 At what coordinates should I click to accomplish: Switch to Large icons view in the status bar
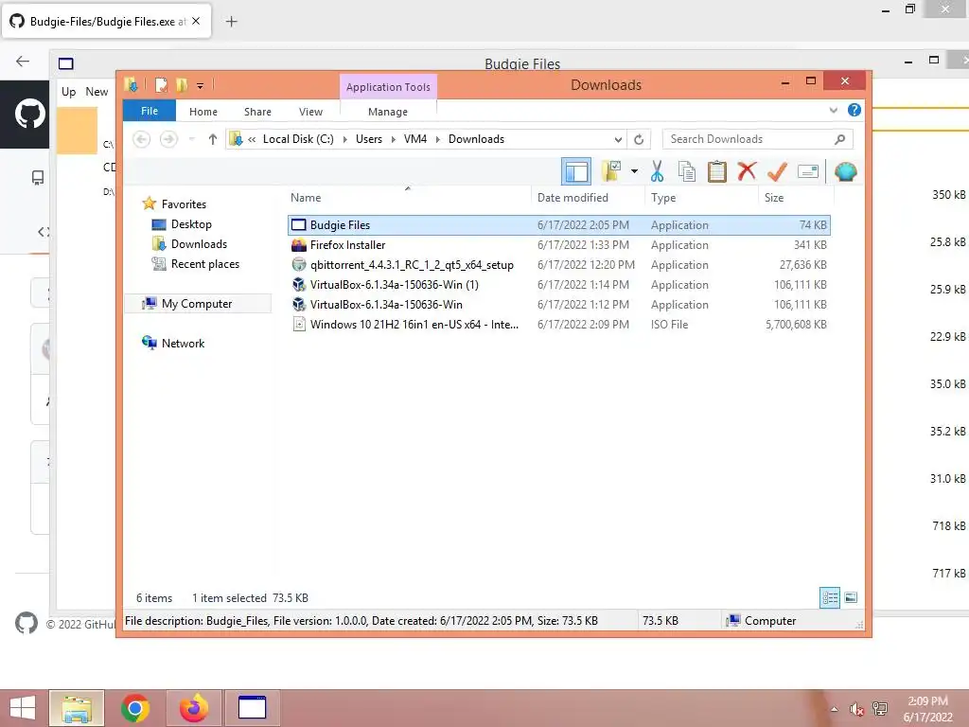tap(851, 597)
